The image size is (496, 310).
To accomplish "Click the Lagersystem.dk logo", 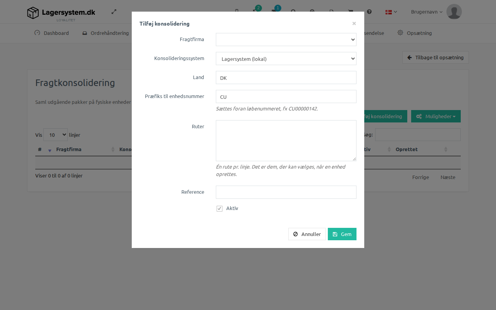I will 61,13.
